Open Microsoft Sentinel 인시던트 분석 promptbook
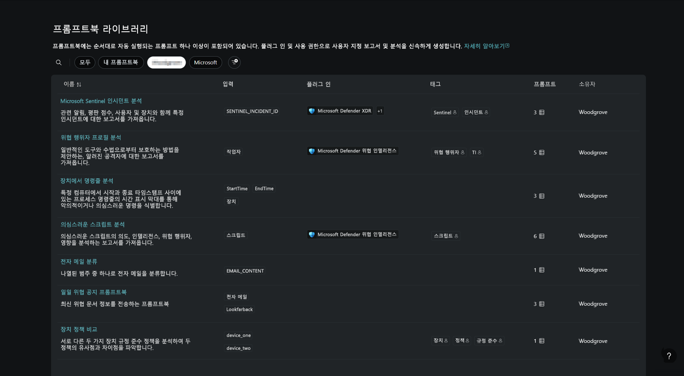The image size is (684, 376). pyautogui.click(x=101, y=101)
